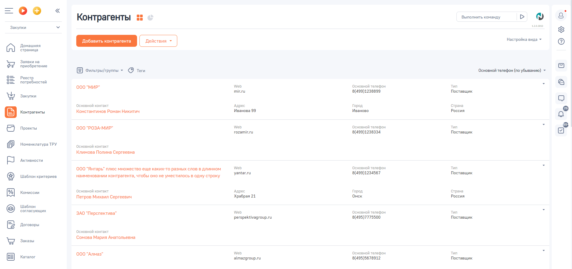The image size is (572, 269).
Task: Open Реестр потребностей section
Action: (x=33, y=80)
